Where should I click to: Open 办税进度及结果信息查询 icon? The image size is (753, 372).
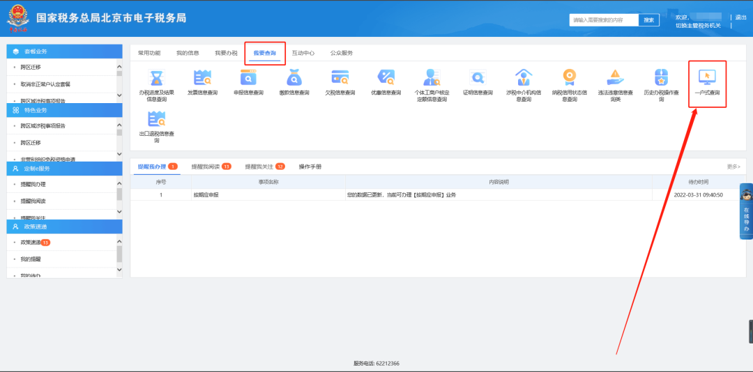157,77
